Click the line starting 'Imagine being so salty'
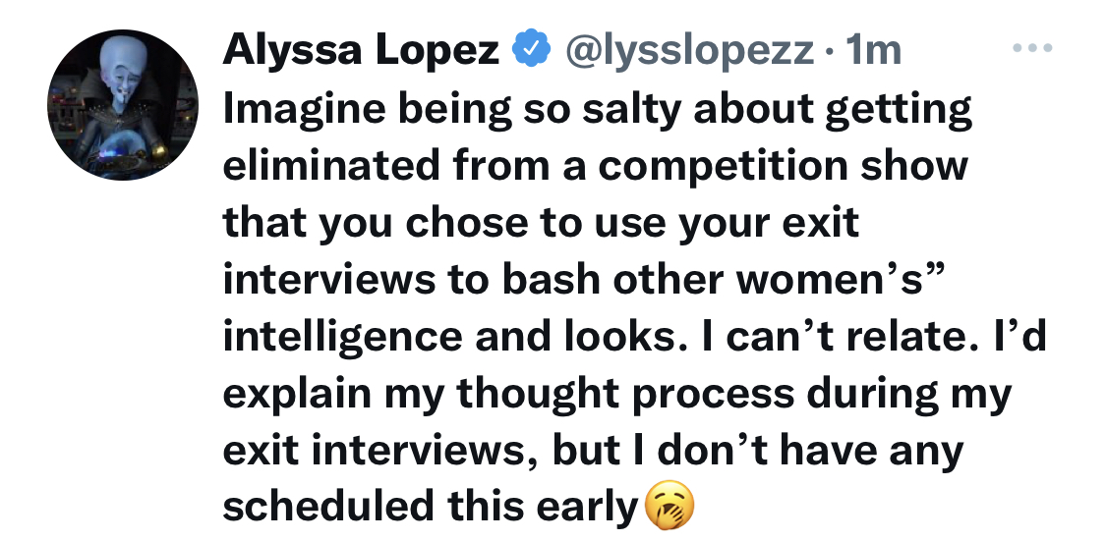The width and height of the screenshot is (1106, 541). [x=598, y=109]
